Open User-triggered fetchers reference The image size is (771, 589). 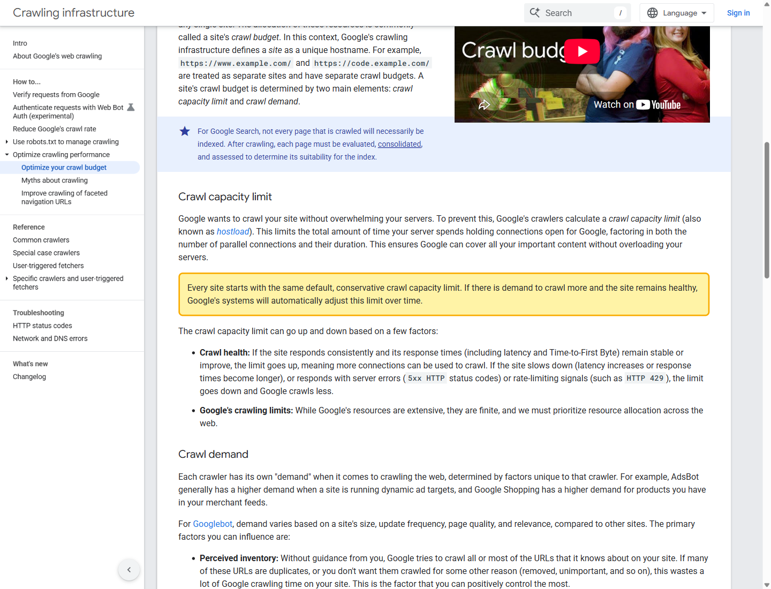(x=48, y=266)
